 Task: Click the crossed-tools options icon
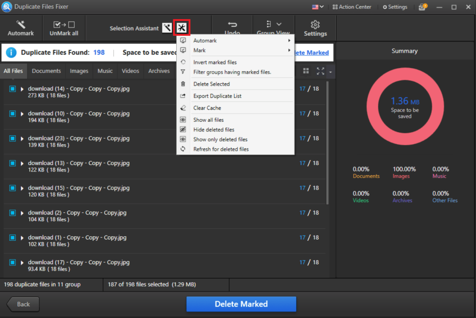182,27
